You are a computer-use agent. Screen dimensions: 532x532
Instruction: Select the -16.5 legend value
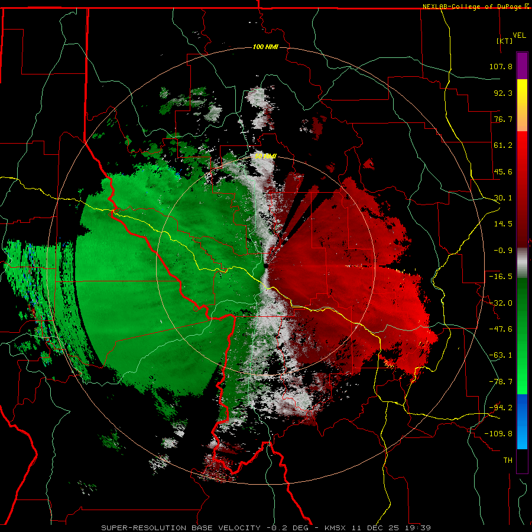pos(501,277)
